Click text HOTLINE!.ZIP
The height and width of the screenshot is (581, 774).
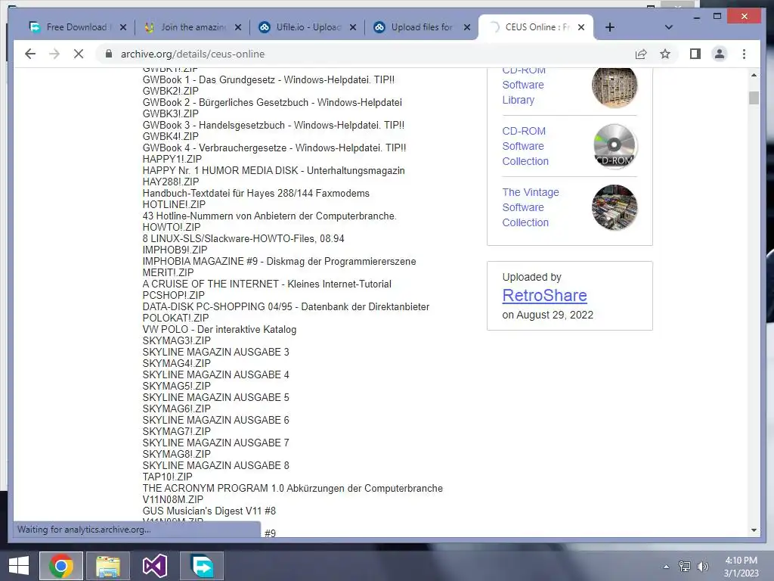[174, 204]
